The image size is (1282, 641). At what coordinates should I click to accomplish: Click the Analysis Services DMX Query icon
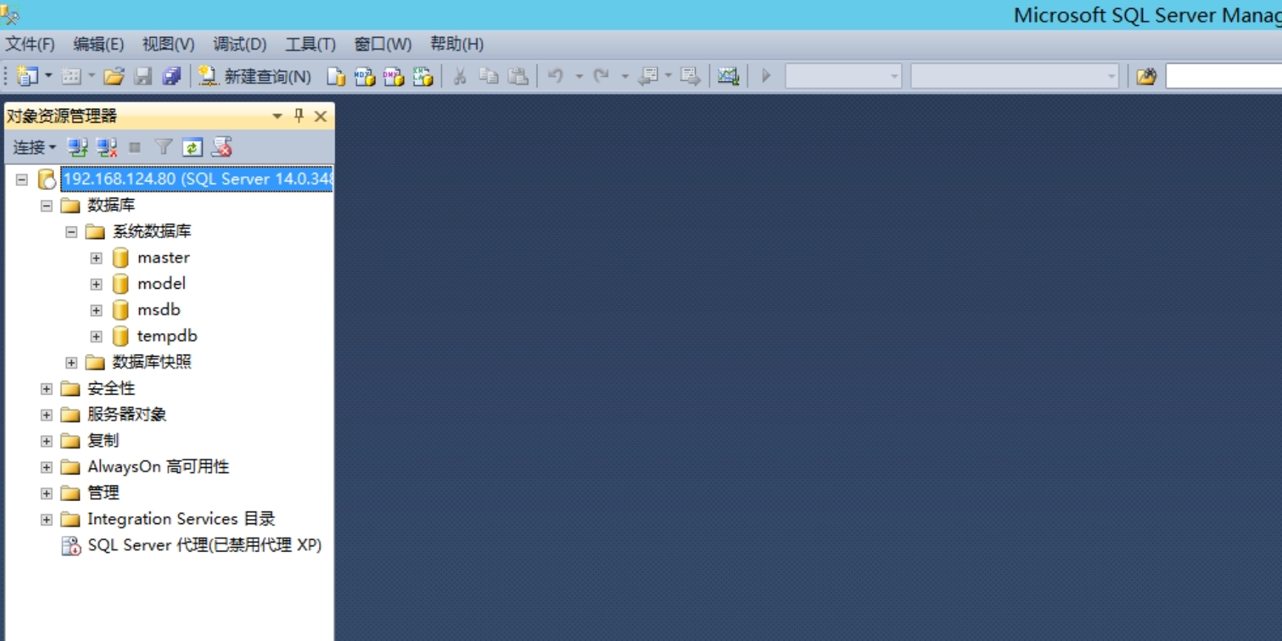[393, 75]
